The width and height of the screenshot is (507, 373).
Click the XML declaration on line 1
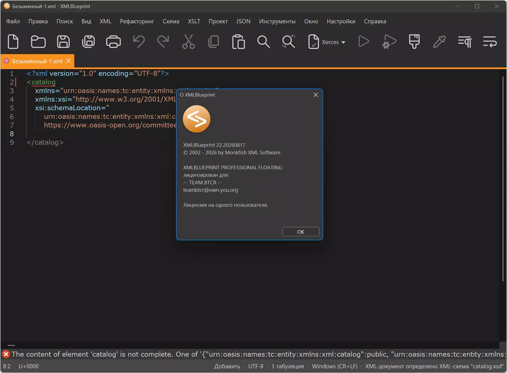pos(98,73)
